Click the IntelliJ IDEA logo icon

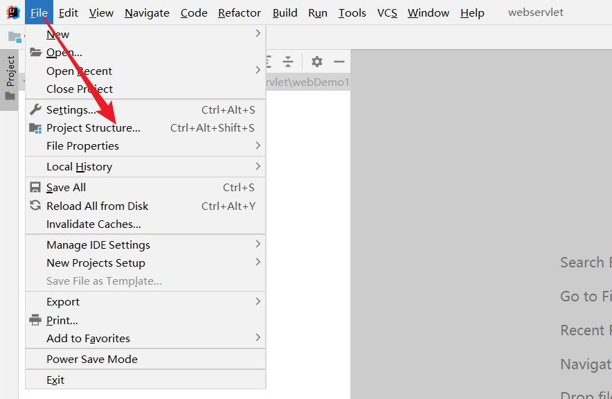(12, 12)
